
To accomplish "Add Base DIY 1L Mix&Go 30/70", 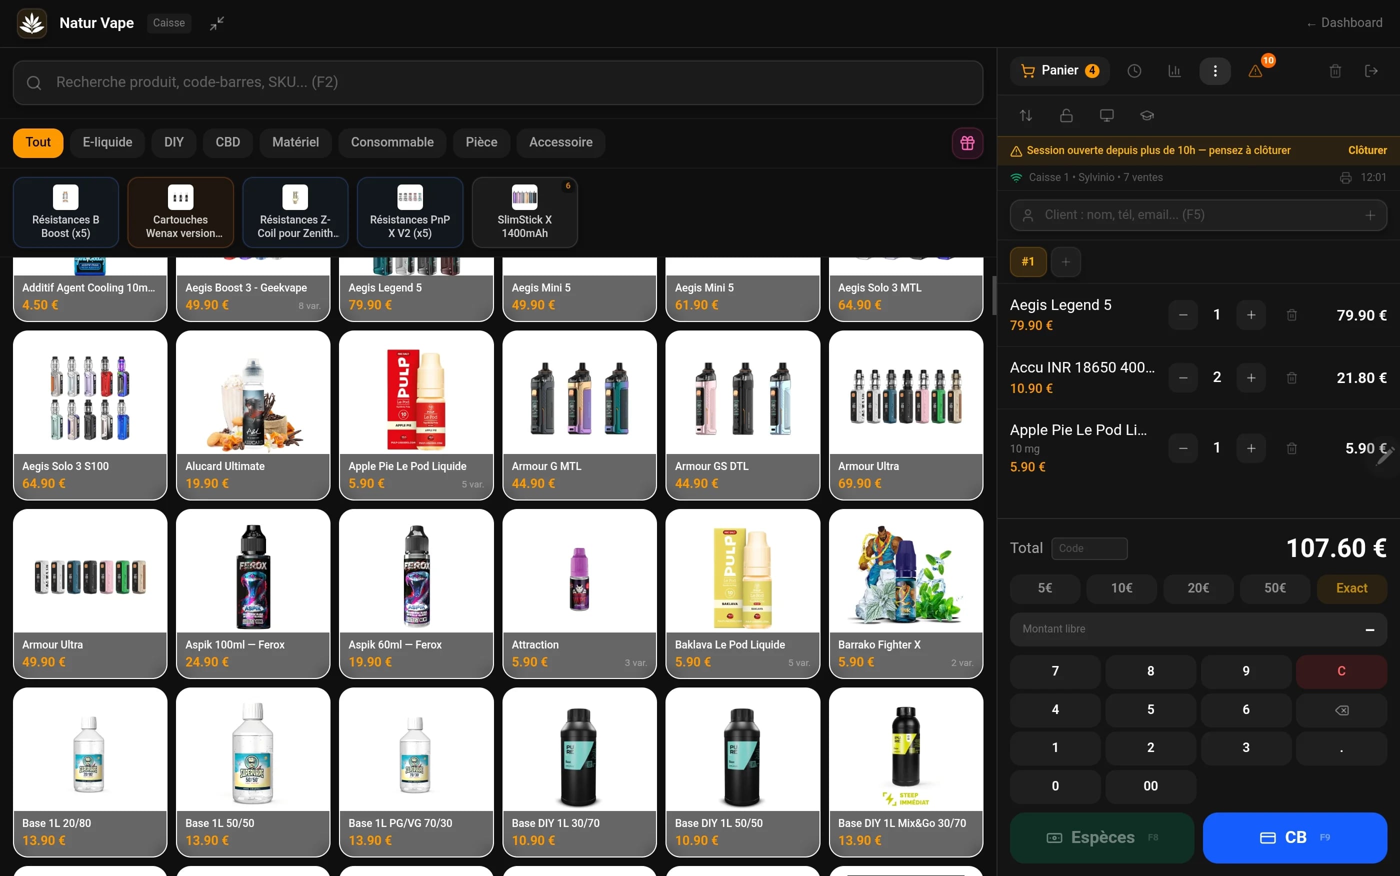I will pyautogui.click(x=906, y=772).
